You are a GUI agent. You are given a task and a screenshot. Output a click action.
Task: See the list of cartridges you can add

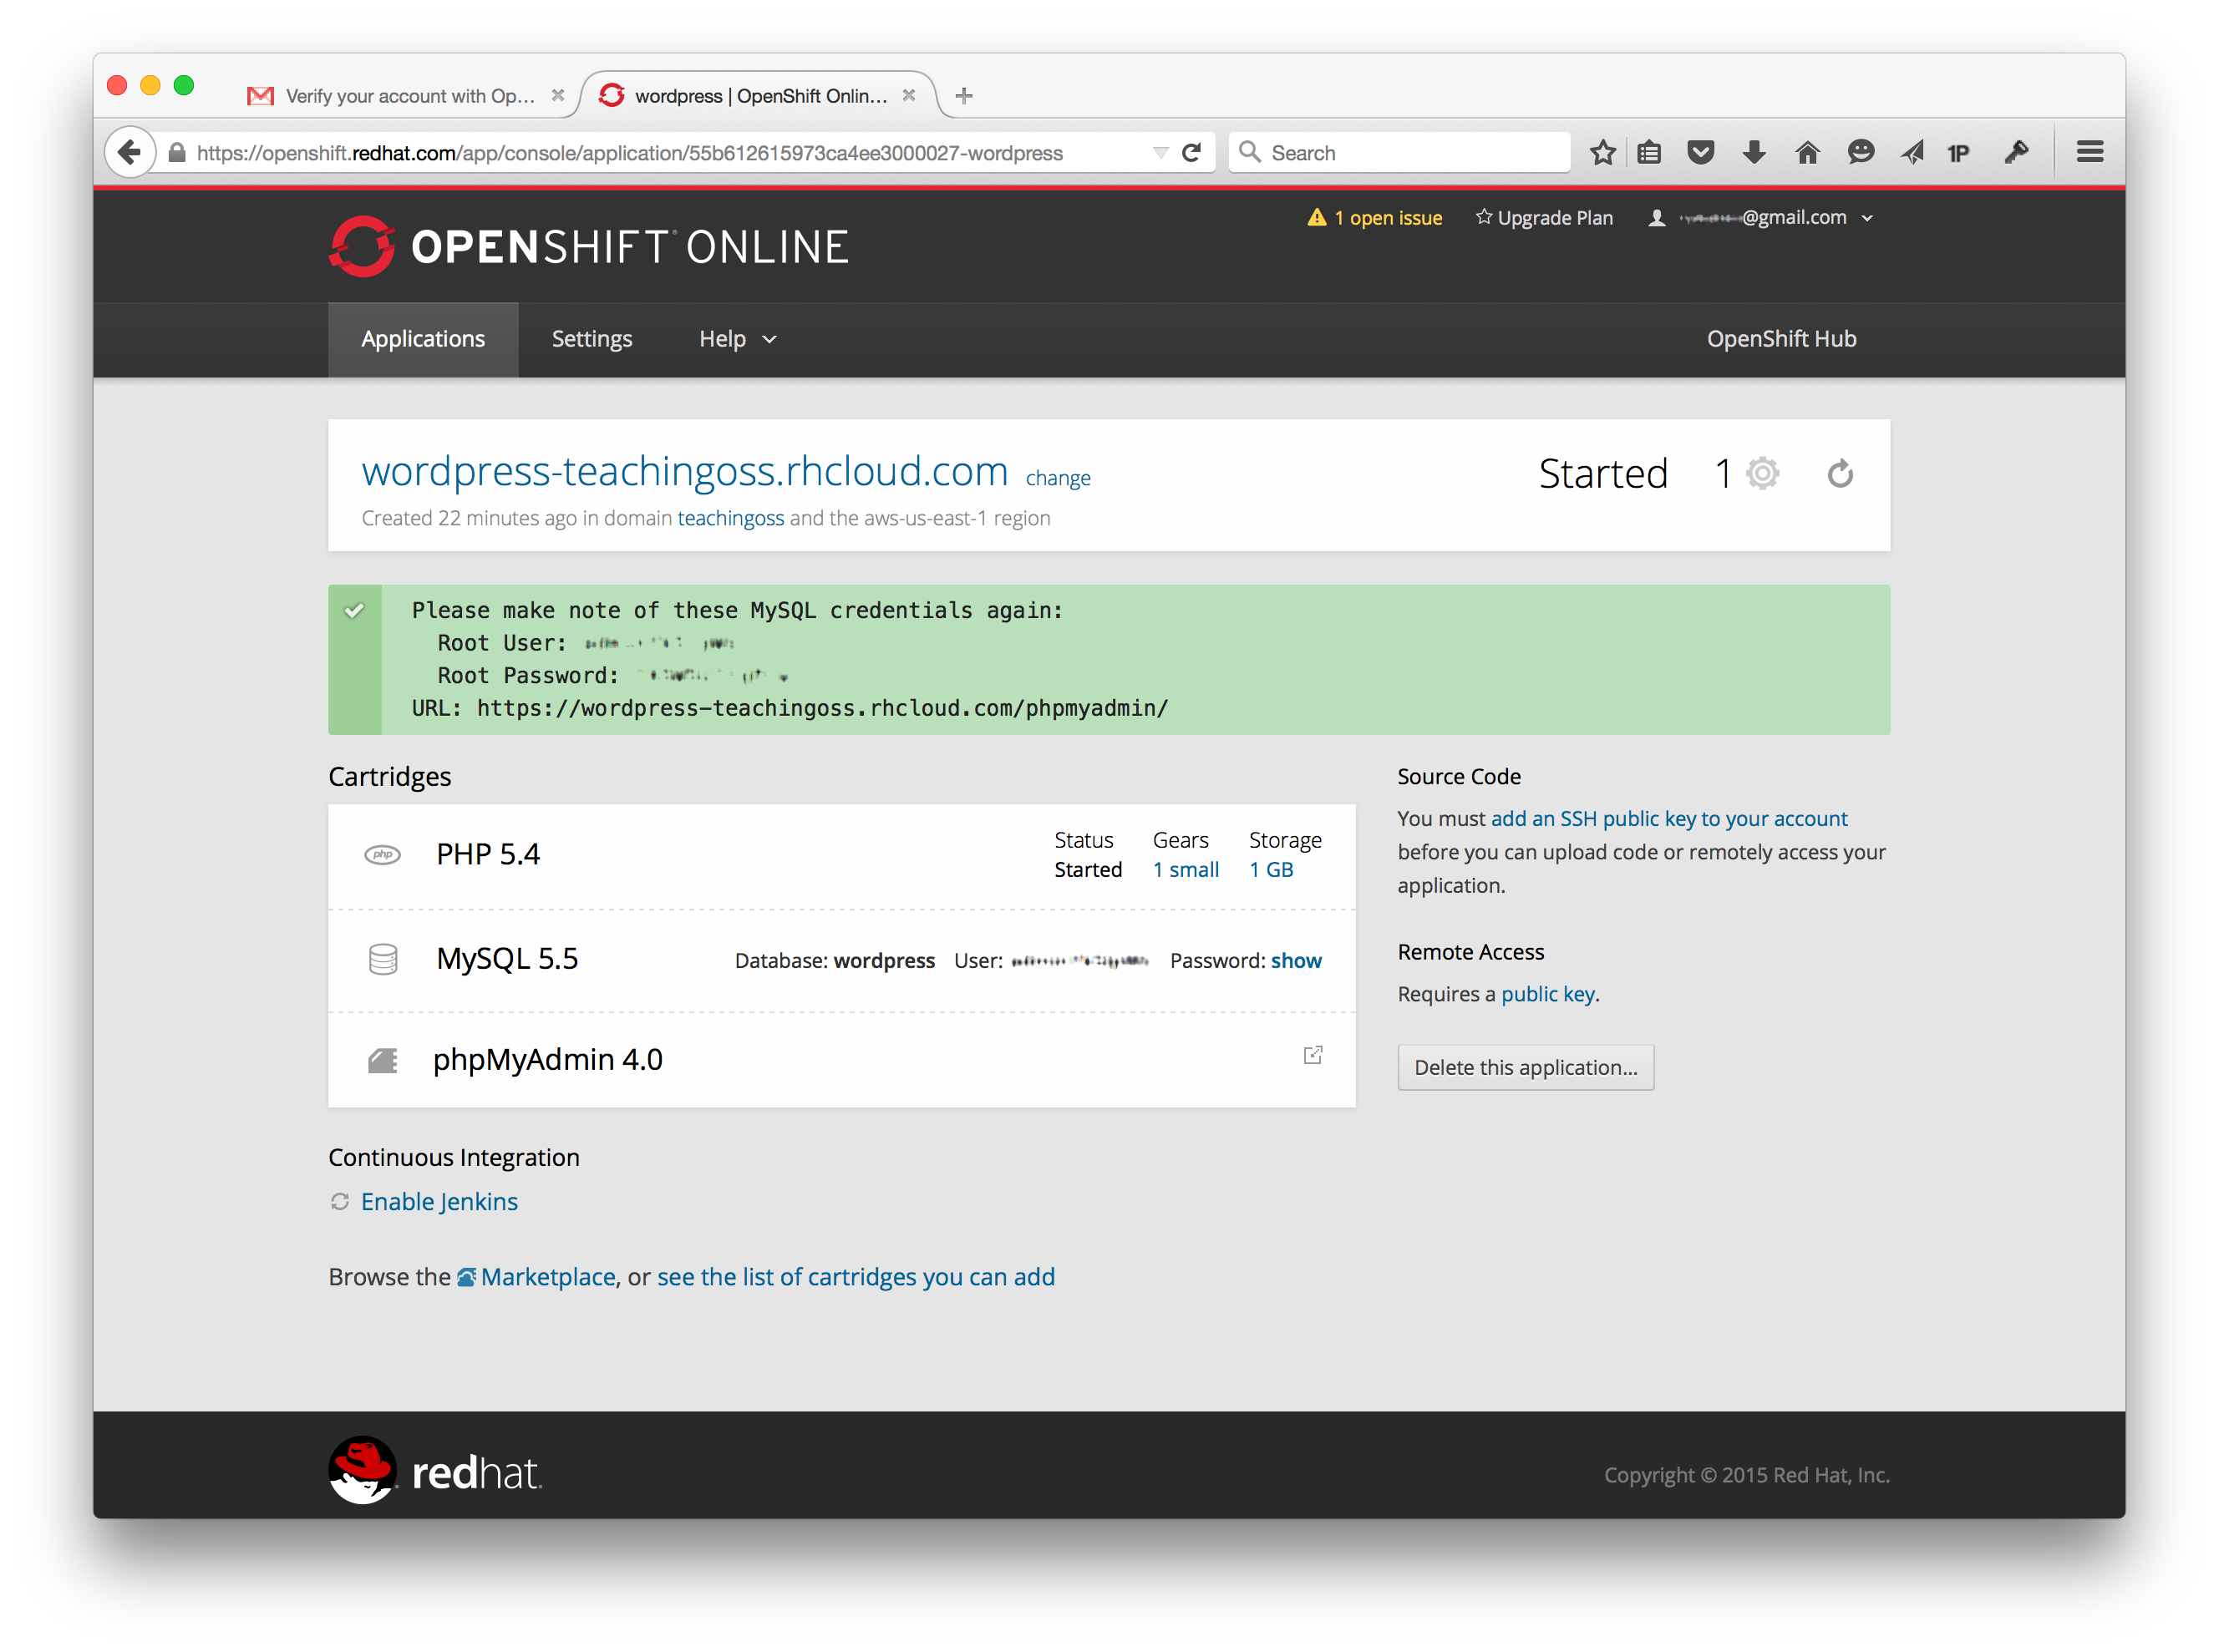pyautogui.click(x=856, y=1277)
